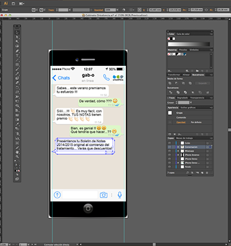Toggle visibility of the Fondo layer
231x246 pixels.
[x=169, y=167]
